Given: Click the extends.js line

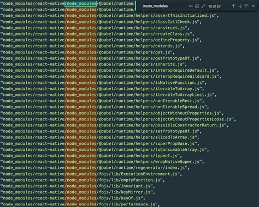Looking at the screenshot, I should 92,46.
